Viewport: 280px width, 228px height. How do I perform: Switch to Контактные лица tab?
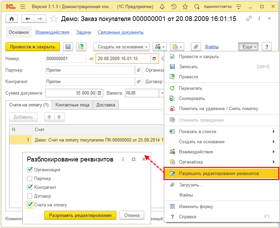pyautogui.click(x=72, y=105)
